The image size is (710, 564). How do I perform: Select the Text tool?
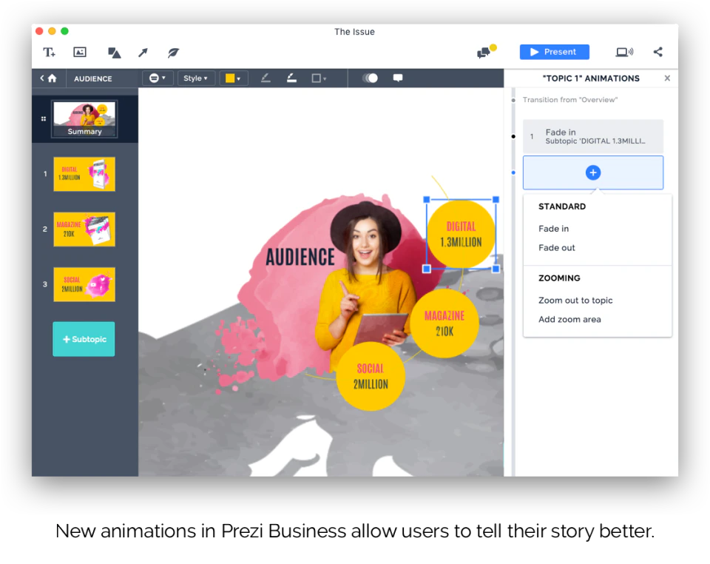(x=49, y=53)
